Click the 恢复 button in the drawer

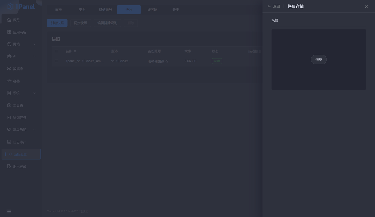pyautogui.click(x=318, y=59)
